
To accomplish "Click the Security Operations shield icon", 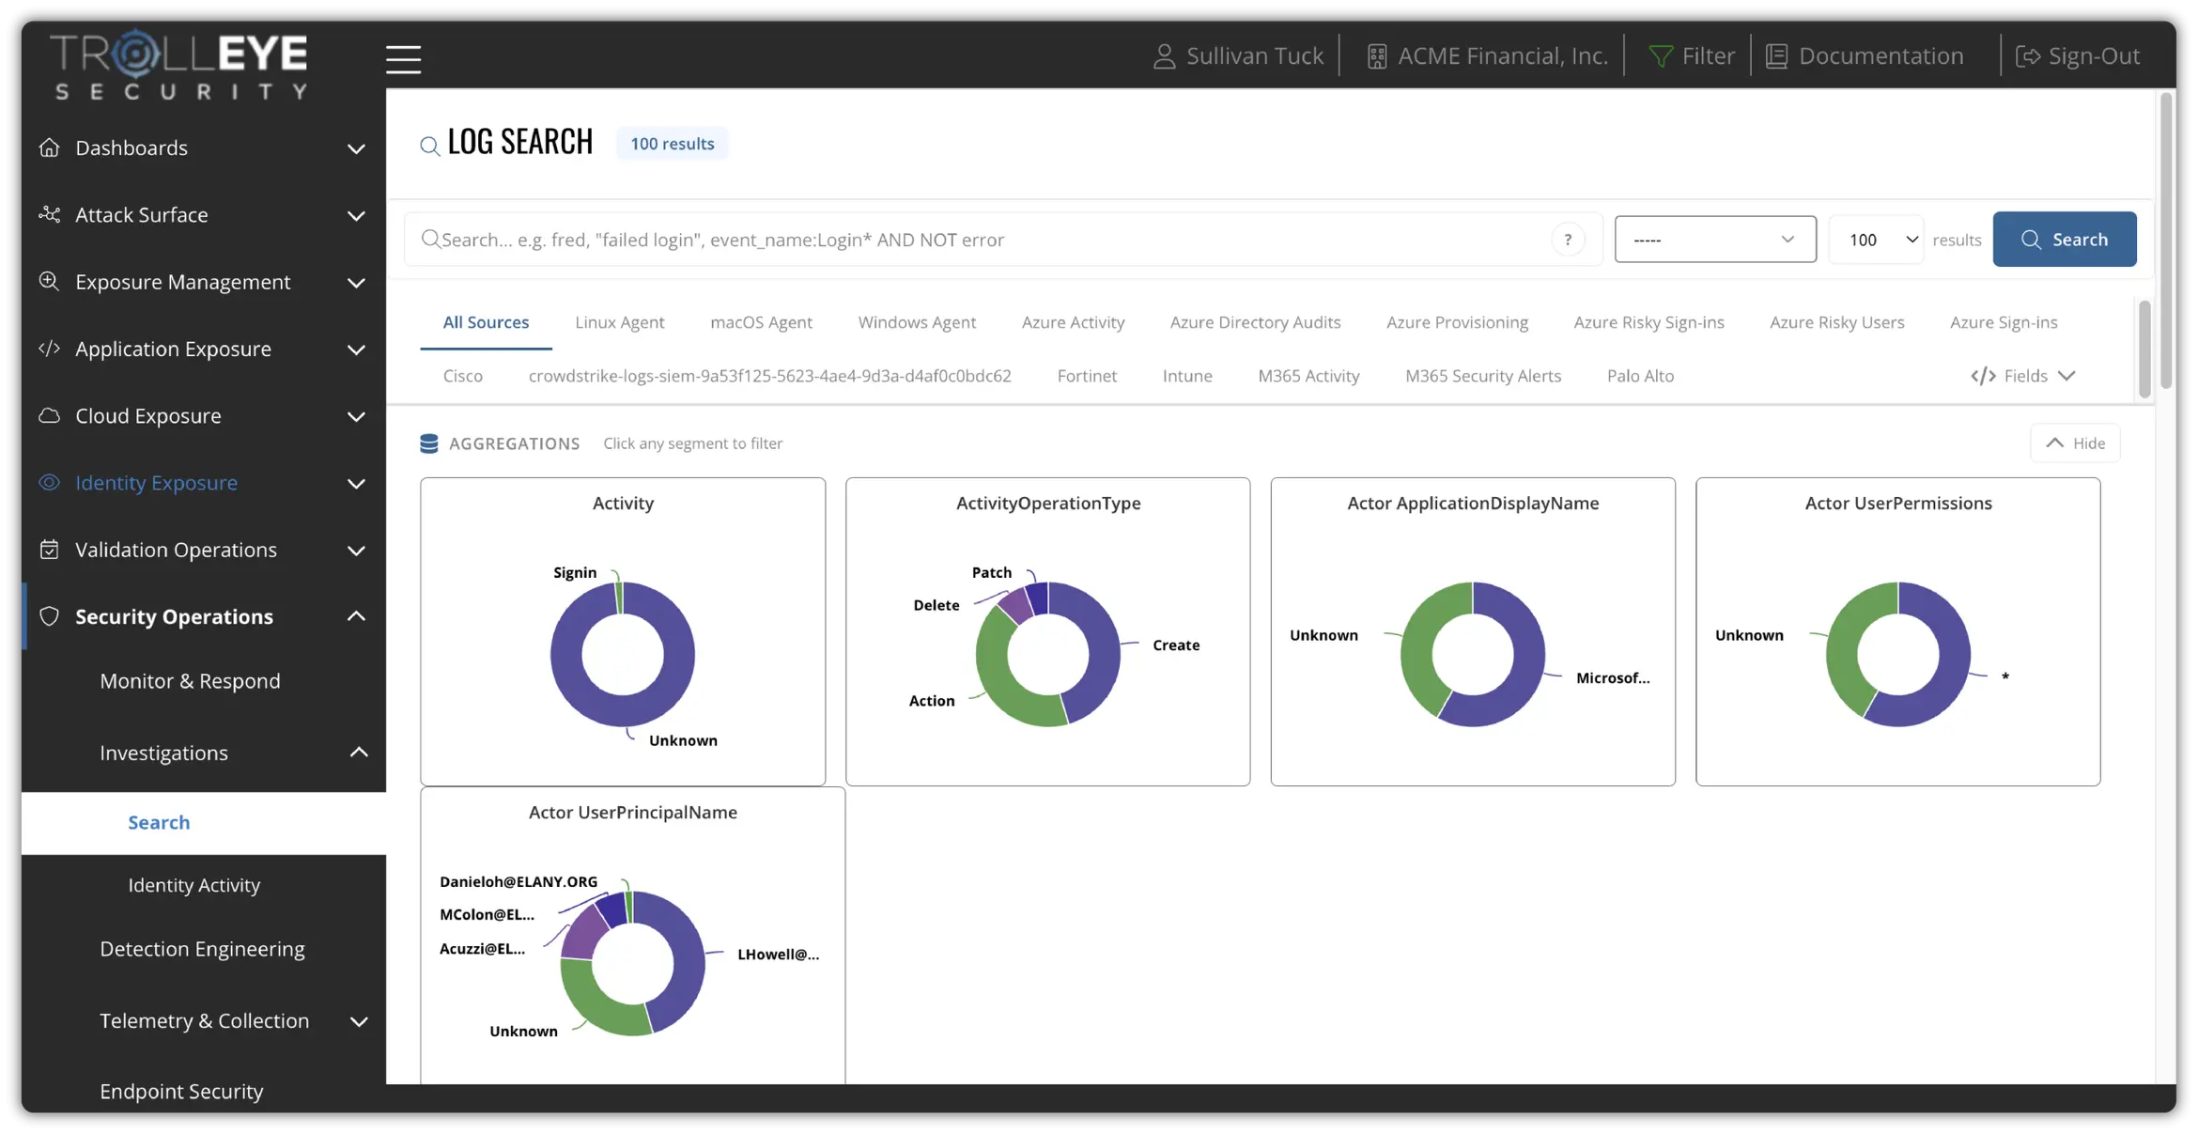I will point(49,616).
